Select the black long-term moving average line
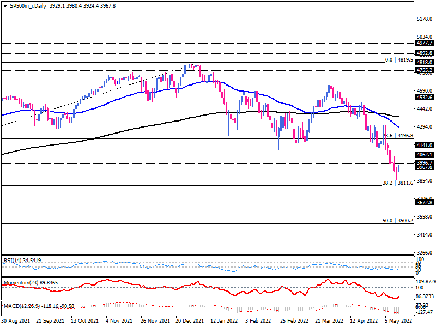This screenshot has width=436, height=327. (191, 118)
